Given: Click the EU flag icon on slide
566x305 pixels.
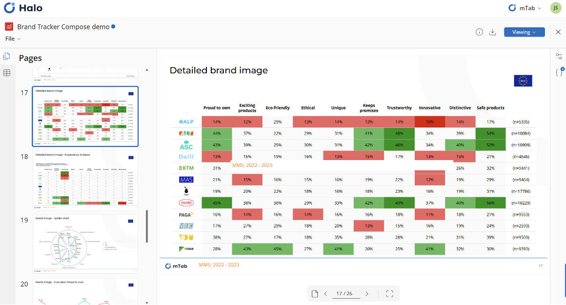Looking at the screenshot, I should point(523,81).
